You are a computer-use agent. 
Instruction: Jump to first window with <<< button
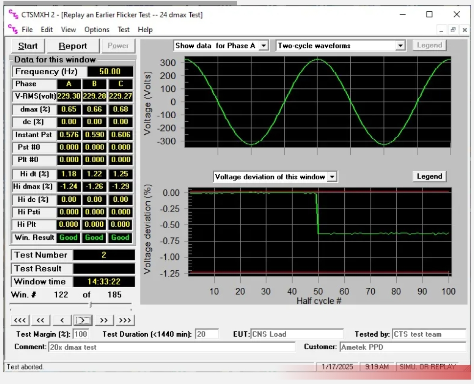[20, 320]
